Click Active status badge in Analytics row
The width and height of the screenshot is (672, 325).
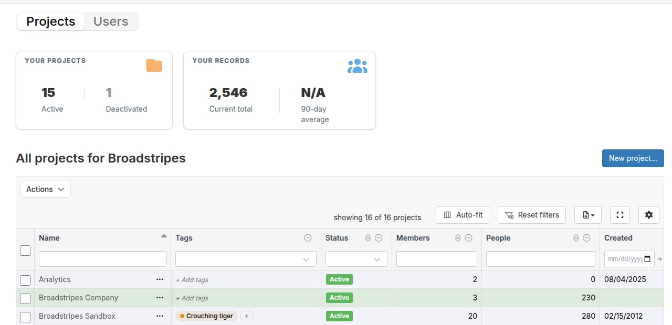coord(339,279)
